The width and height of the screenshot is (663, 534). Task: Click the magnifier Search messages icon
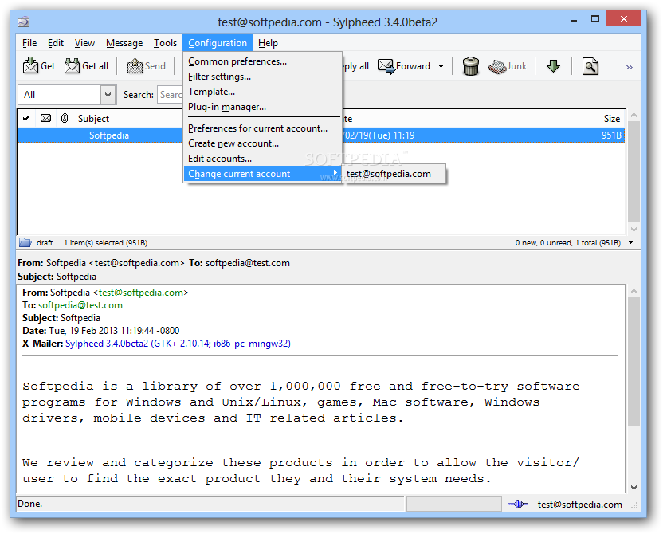click(x=590, y=66)
